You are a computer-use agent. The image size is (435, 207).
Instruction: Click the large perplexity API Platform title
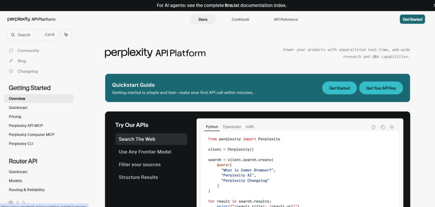click(x=155, y=53)
